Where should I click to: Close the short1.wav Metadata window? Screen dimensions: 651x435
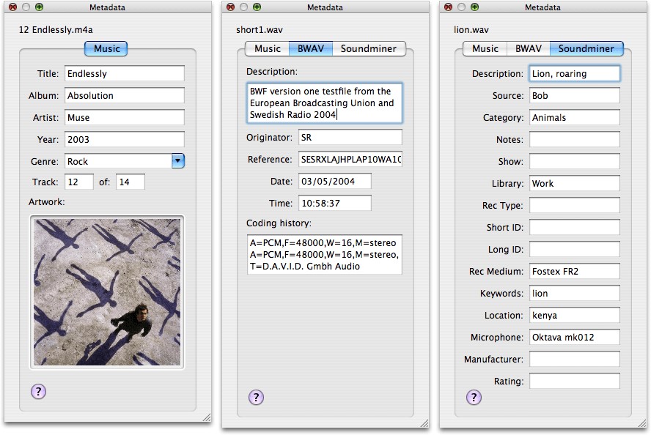tap(230, 7)
